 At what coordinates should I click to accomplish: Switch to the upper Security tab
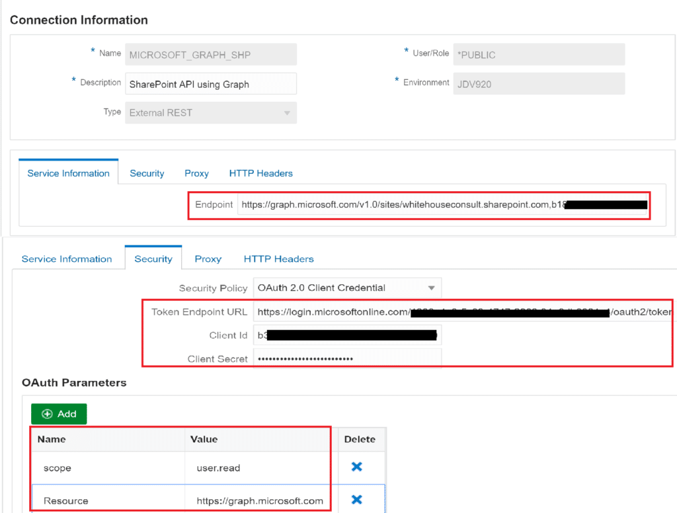(147, 173)
